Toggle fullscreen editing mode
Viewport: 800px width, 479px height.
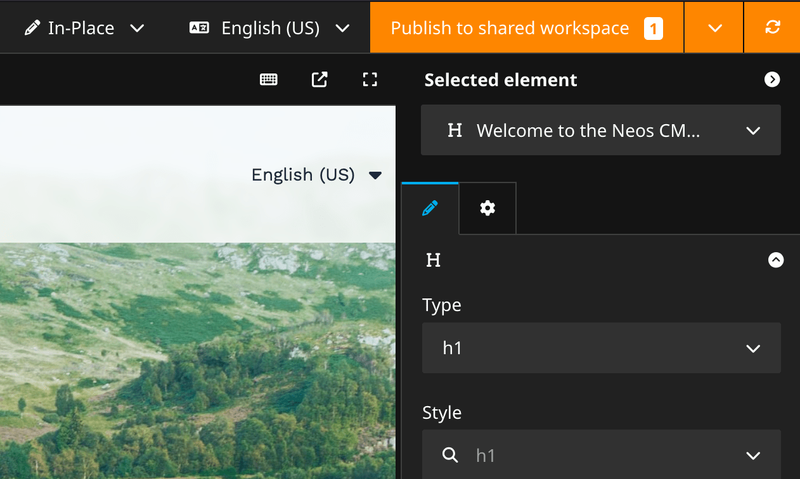370,80
